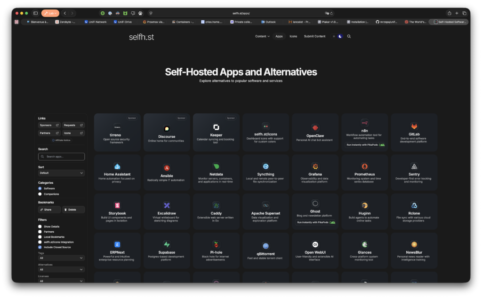Select the Companions category radio button
The height and width of the screenshot is (298, 482).
(x=40, y=194)
